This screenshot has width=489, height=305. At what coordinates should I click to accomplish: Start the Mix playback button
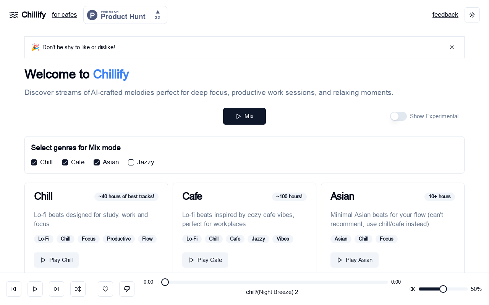[244, 116]
